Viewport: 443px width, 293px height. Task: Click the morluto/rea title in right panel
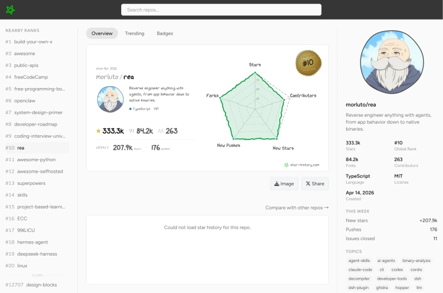(x=361, y=105)
